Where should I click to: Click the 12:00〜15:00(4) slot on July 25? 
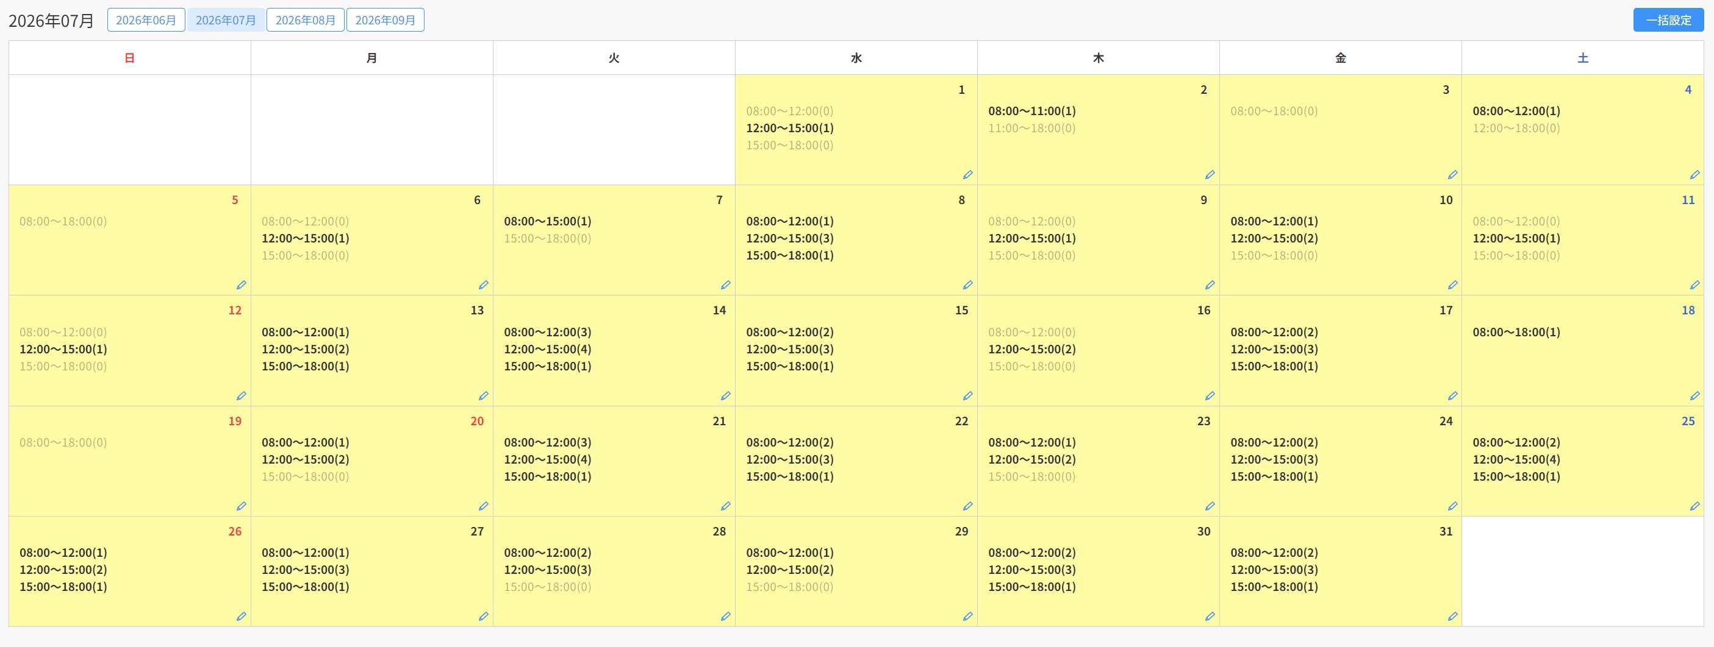(1516, 460)
